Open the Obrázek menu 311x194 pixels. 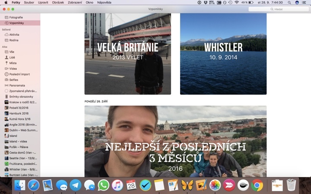coord(58,3)
